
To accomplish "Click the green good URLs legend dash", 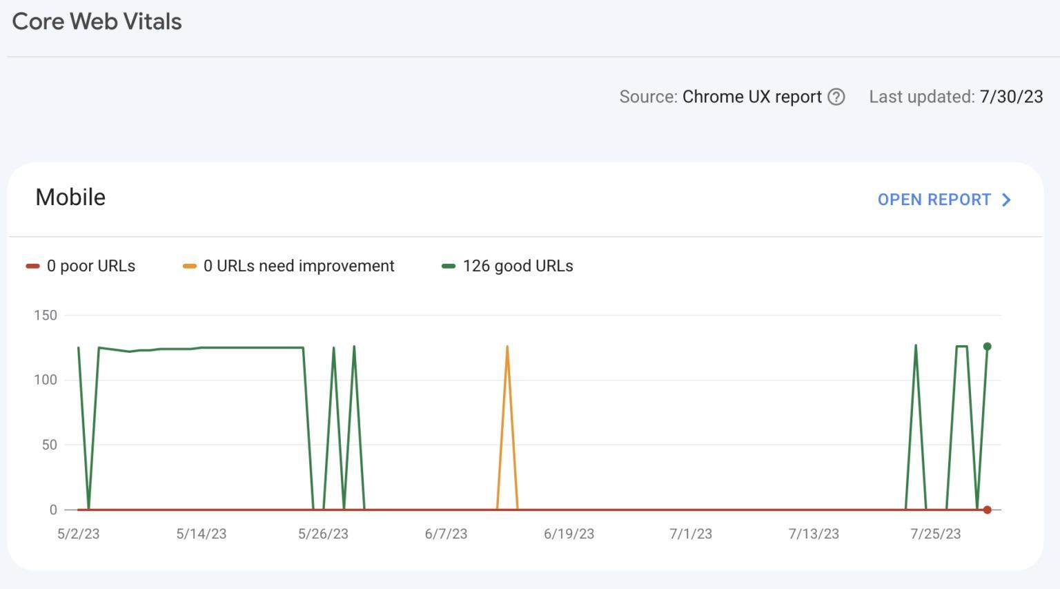I will [x=449, y=267].
